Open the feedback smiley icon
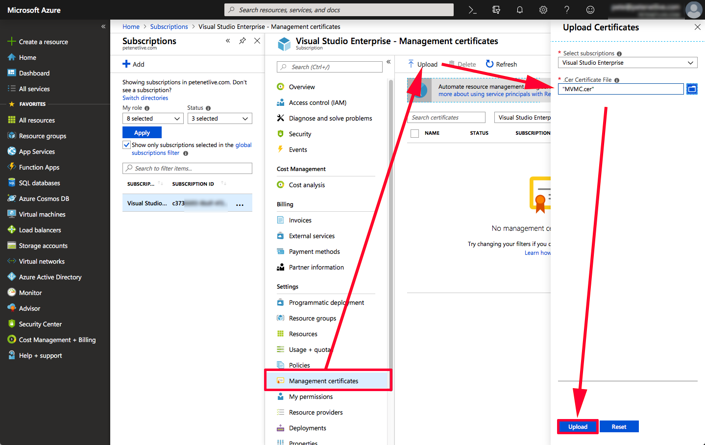Screen dimensions: 705x445 [590, 10]
